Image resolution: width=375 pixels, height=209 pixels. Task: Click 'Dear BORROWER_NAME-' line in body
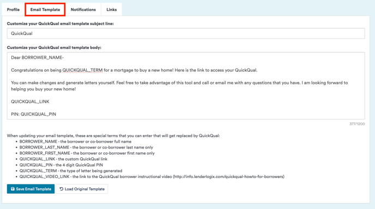click(37, 58)
